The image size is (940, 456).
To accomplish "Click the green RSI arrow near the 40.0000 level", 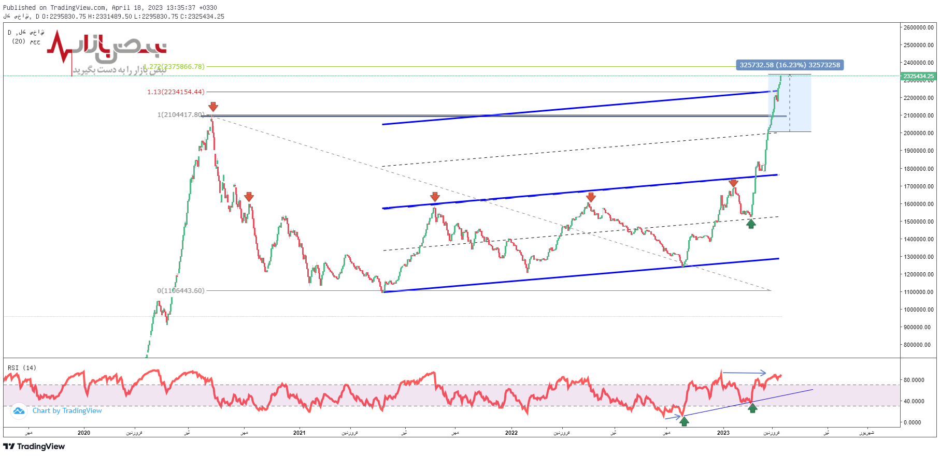I will click(752, 408).
